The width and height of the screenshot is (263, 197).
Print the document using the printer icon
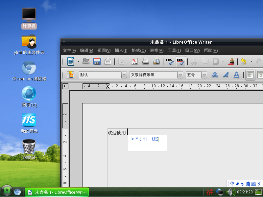pos(146,61)
